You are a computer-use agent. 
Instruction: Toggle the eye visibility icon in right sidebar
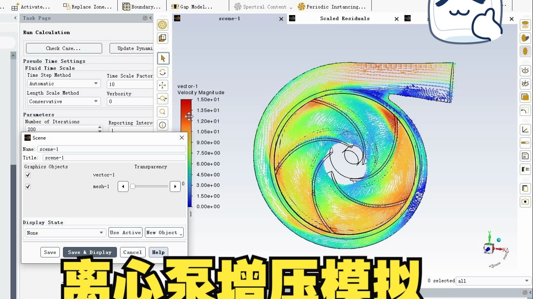click(x=525, y=70)
